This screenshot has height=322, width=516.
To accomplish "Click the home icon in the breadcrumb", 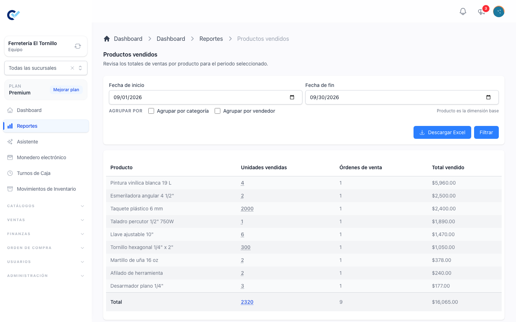I will (x=107, y=39).
